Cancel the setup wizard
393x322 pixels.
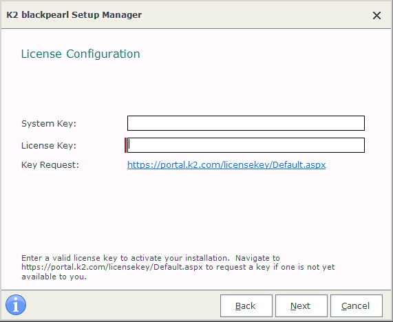pyautogui.click(x=357, y=305)
